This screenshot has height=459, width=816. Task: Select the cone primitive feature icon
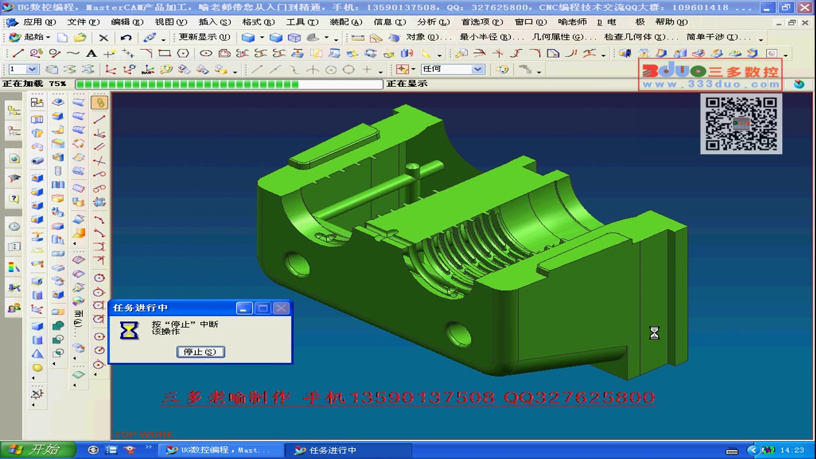[x=38, y=354]
